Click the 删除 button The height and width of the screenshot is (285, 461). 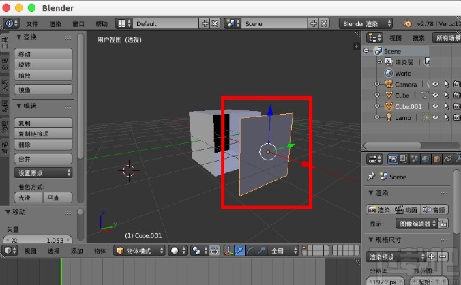point(43,145)
